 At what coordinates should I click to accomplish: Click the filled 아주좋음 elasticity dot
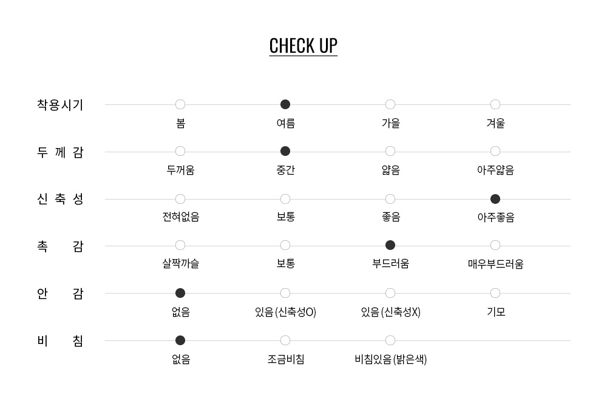point(495,199)
